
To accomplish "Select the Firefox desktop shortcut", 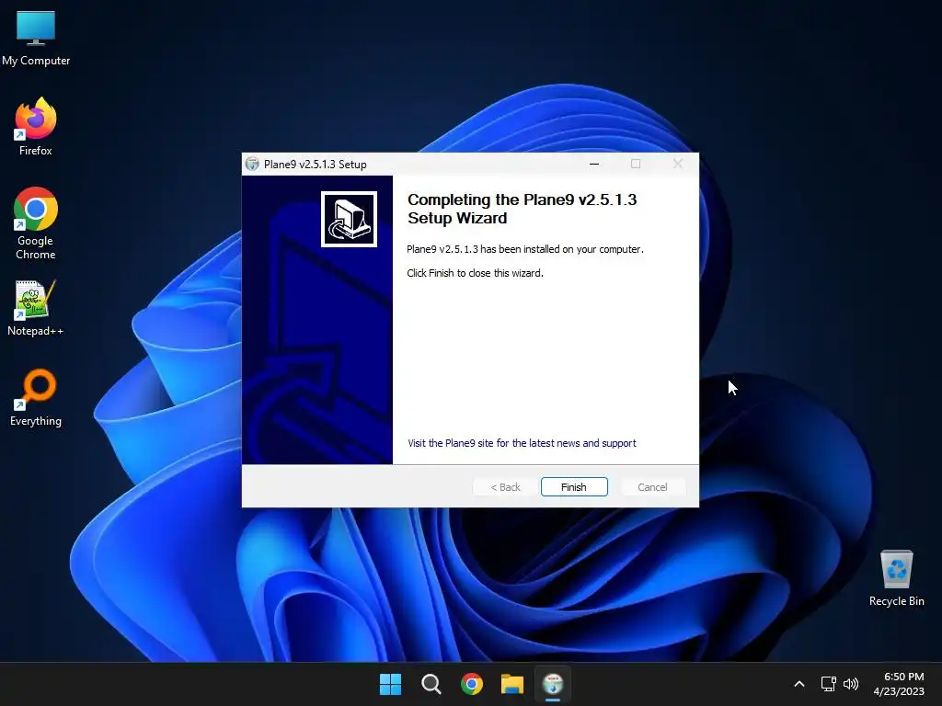I will tap(36, 127).
